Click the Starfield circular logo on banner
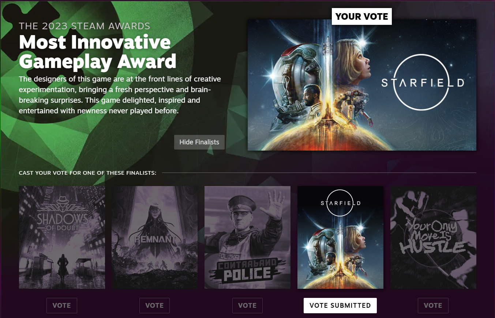 point(423,83)
